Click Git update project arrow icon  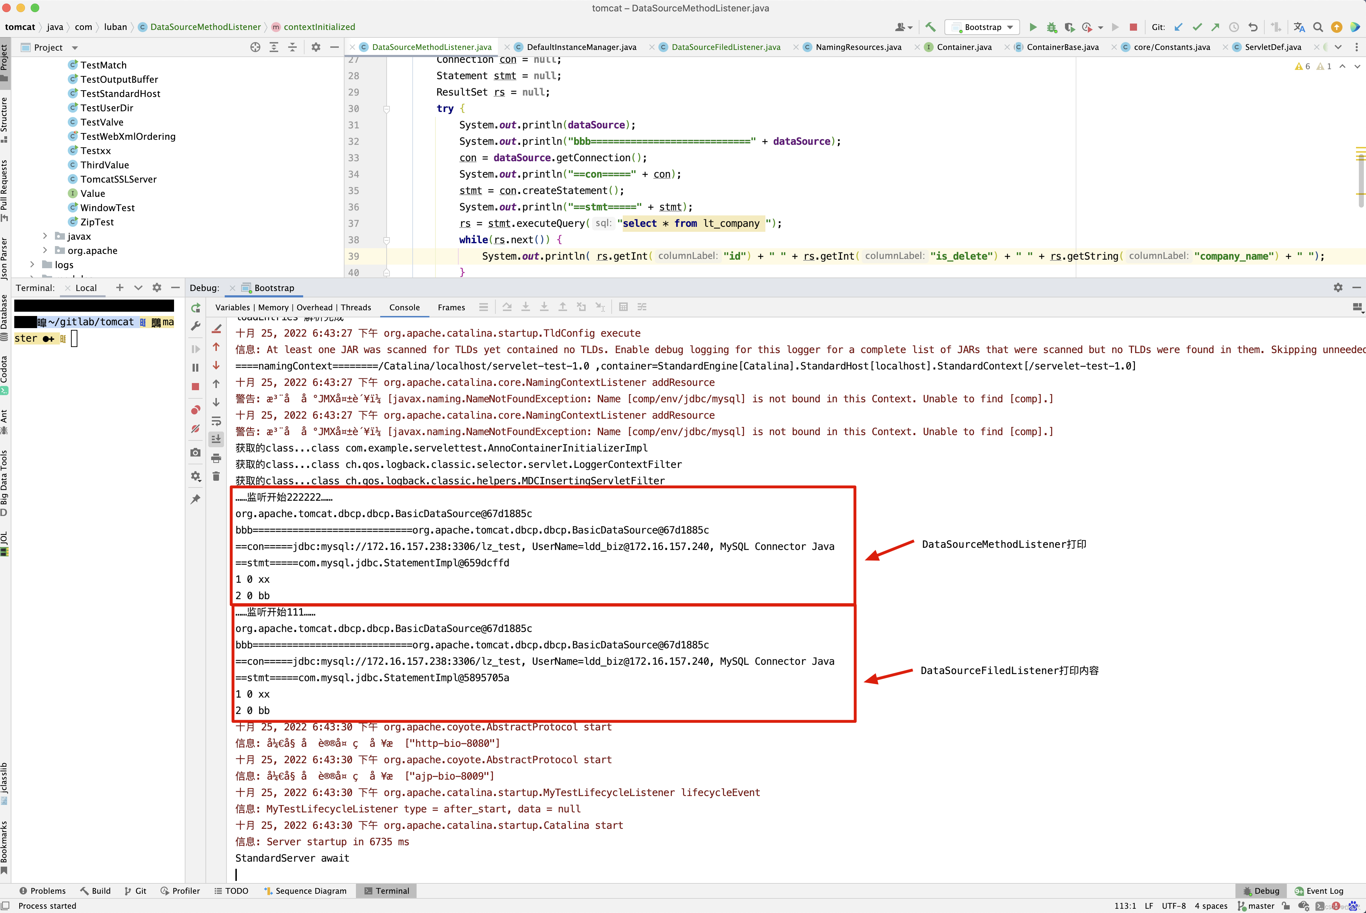pyautogui.click(x=1178, y=27)
